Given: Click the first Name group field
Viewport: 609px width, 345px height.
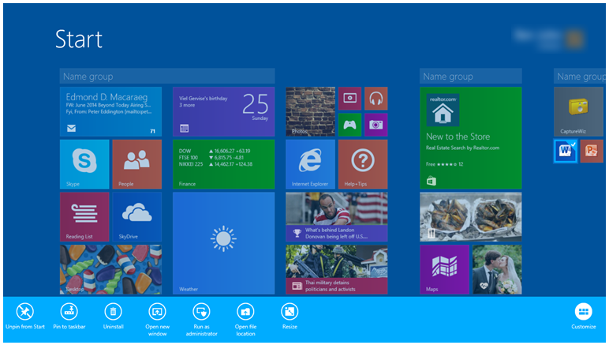Looking at the screenshot, I should tap(166, 77).
